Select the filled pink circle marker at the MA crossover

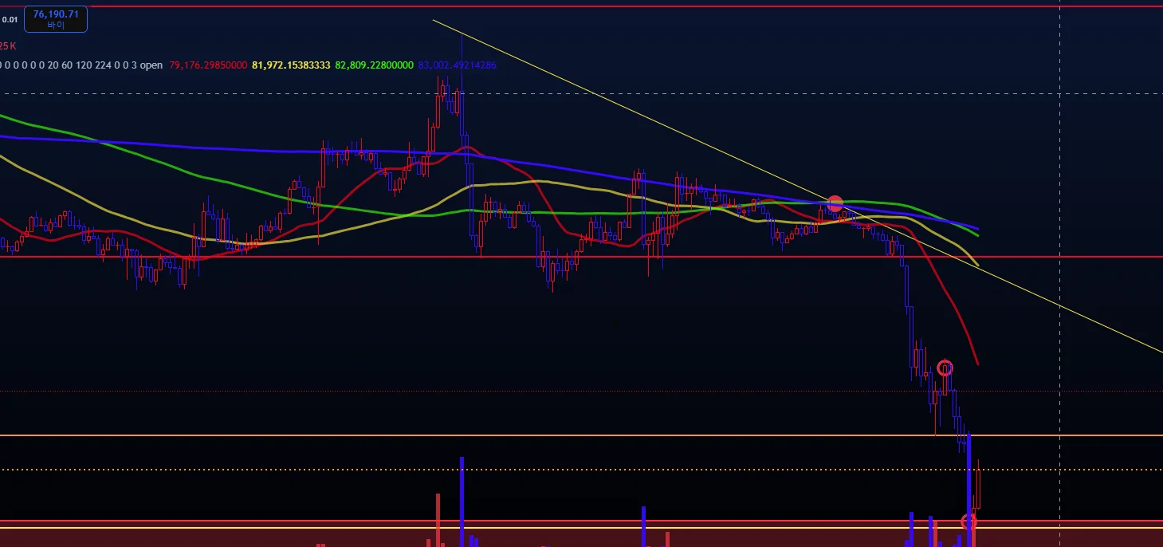pos(835,204)
